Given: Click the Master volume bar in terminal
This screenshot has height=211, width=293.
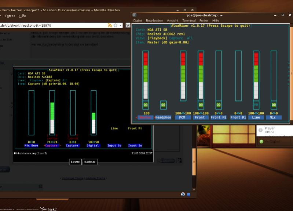Looking at the screenshot, I should 146,76.
